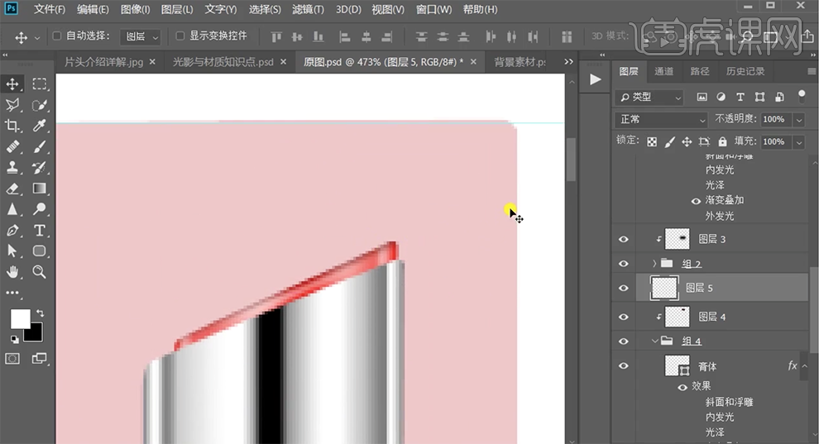Switch to 光影与材质知识点.psd document tab

(223, 62)
